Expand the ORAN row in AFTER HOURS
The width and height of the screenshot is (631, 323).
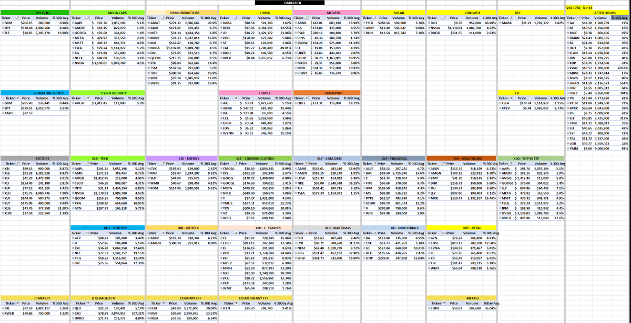(567, 83)
